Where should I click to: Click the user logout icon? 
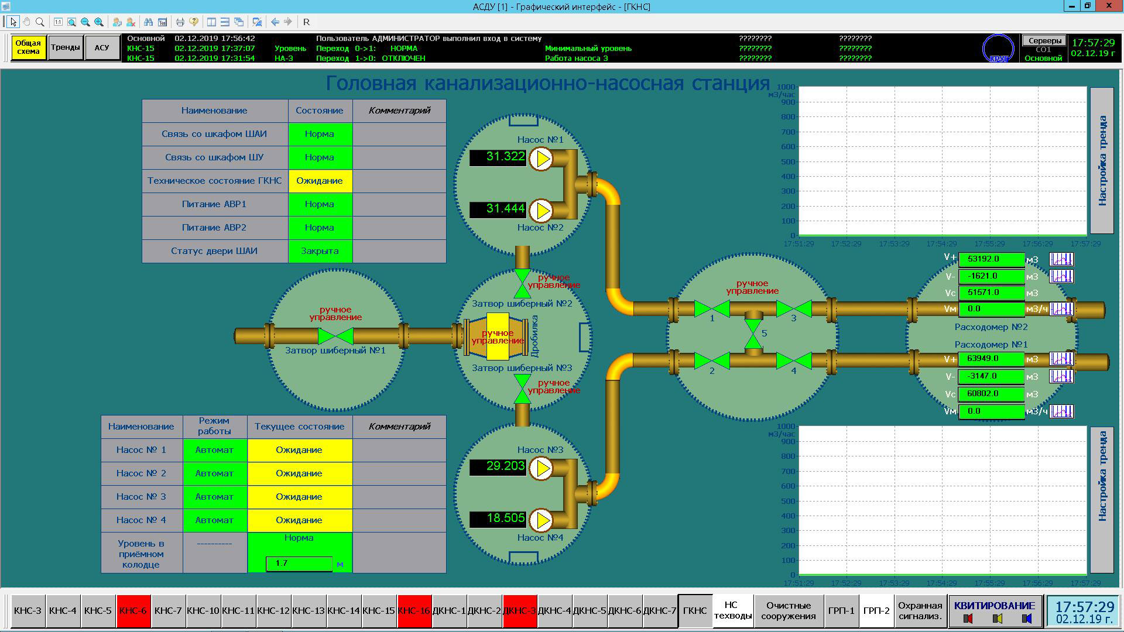pyautogui.click(x=131, y=22)
